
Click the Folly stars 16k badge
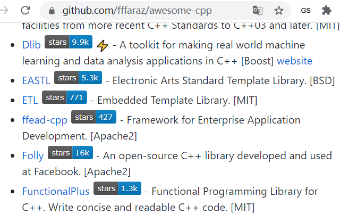pos(71,153)
